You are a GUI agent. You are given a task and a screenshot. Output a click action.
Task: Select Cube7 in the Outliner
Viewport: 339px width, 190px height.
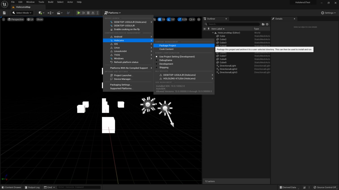tap(223, 56)
